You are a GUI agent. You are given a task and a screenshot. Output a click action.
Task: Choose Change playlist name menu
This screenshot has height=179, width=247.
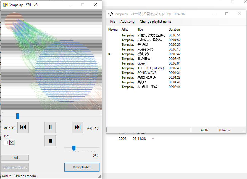coord(156,22)
